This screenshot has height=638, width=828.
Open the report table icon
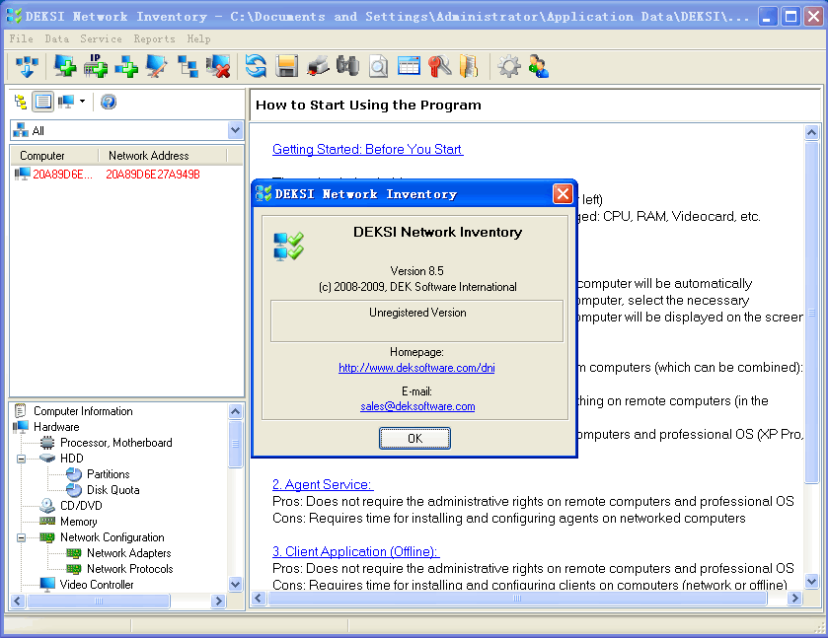point(410,67)
